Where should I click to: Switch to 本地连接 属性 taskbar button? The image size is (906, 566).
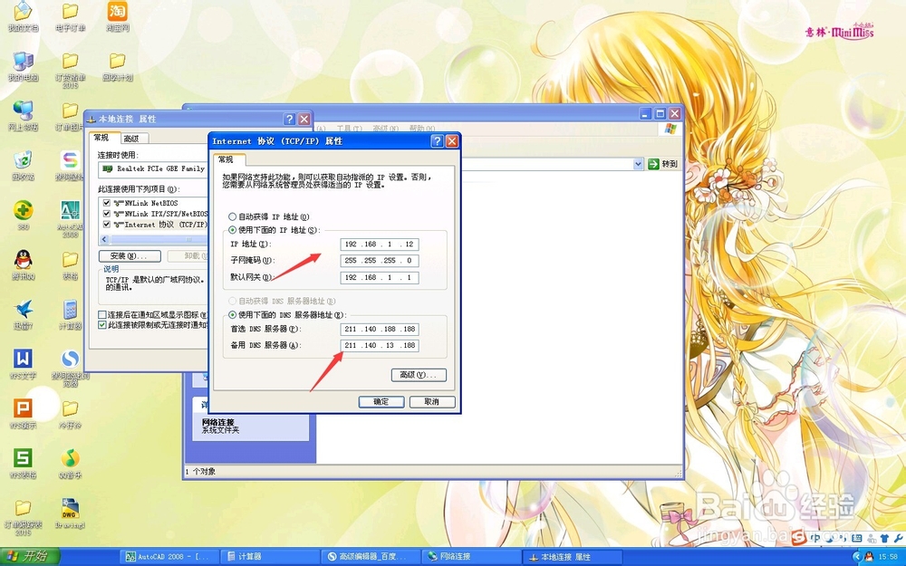[572, 557]
